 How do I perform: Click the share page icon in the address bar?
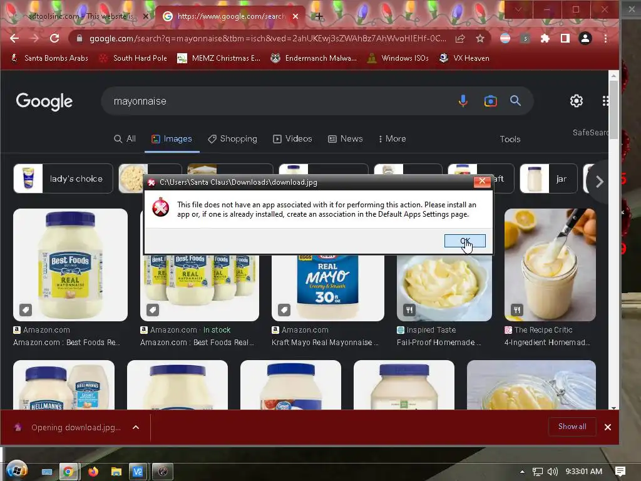pos(460,38)
